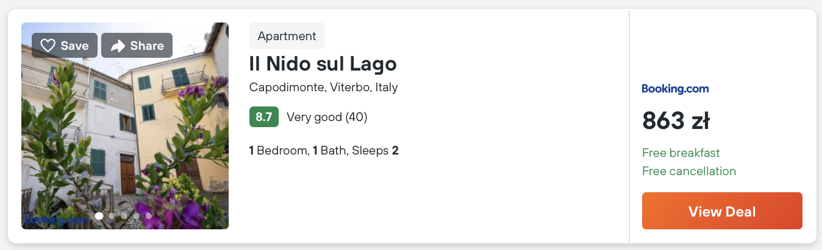The image size is (822, 250).
Task: Click the Share button label
Action: tap(147, 46)
